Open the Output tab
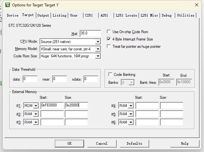The height and width of the screenshot is (152, 204). [x=43, y=15]
